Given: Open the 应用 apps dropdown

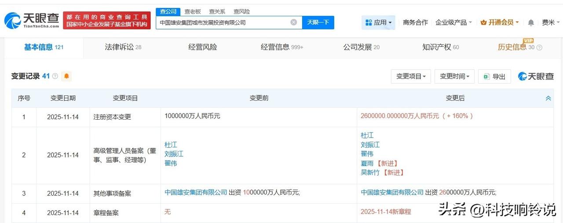Looking at the screenshot, I should (x=378, y=22).
